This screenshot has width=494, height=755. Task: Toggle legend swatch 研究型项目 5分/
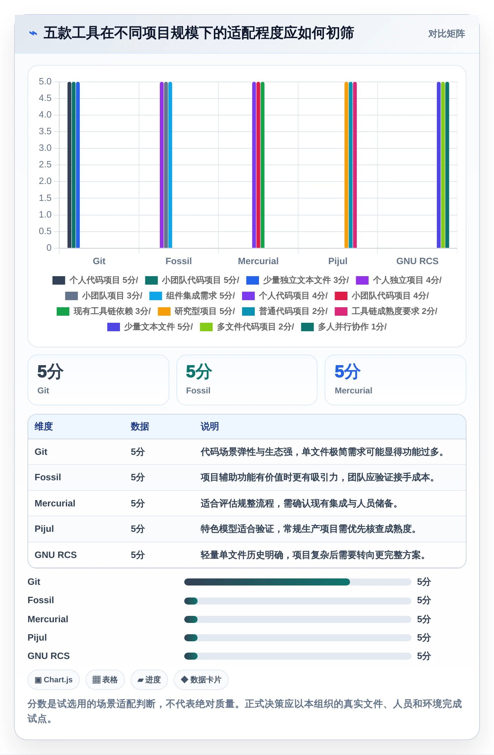[164, 311]
